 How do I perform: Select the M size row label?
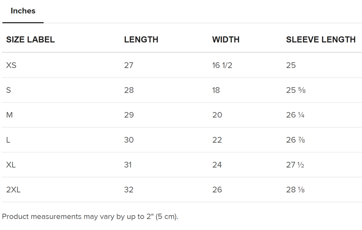pos(10,115)
